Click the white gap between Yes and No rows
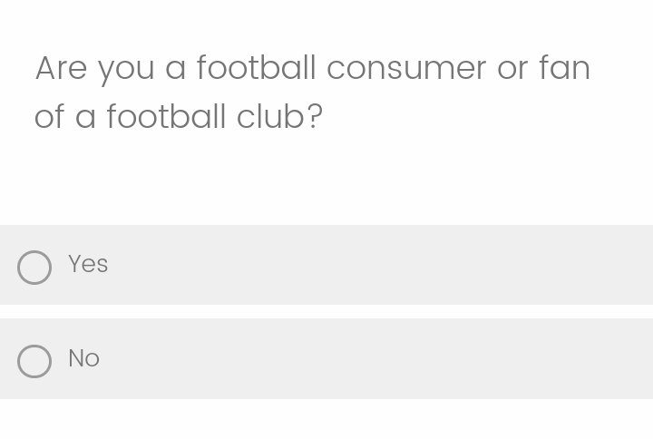Screen dimensions: 653x439 coord(326,311)
